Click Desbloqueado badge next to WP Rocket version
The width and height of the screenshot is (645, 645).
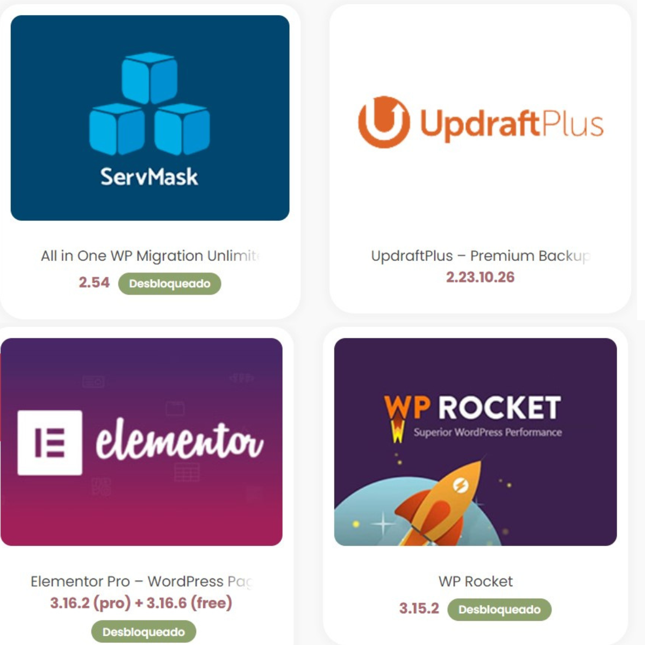[499, 610]
